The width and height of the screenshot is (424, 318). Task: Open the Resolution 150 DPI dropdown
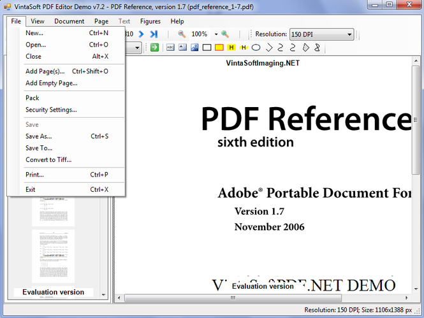click(321, 34)
